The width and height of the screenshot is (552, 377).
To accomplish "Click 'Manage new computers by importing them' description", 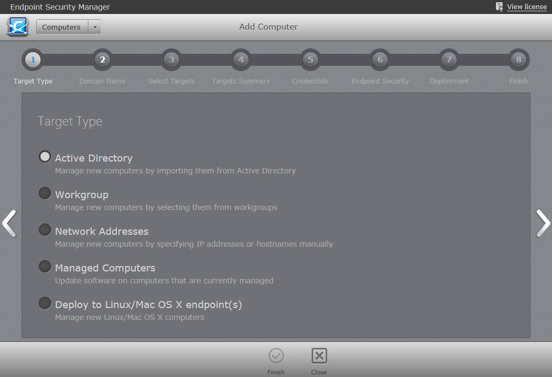I will click(175, 171).
